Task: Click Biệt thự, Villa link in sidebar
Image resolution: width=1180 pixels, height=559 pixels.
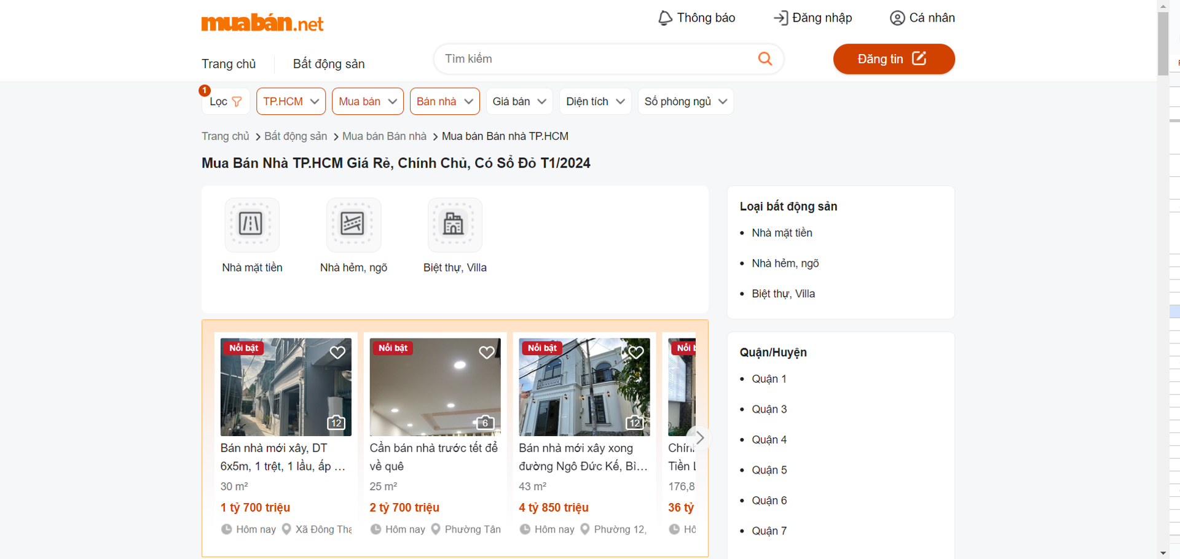Action: (x=784, y=294)
